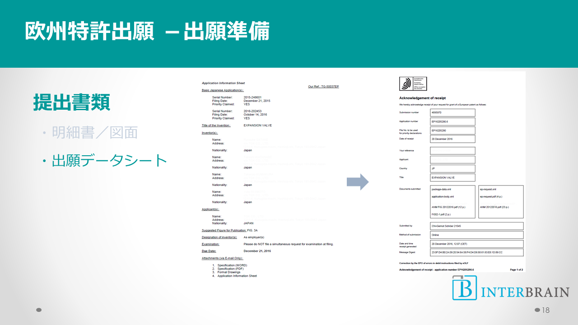Click the empty Your reference field
The height and width of the screenshot is (325, 578).
[x=452, y=151]
